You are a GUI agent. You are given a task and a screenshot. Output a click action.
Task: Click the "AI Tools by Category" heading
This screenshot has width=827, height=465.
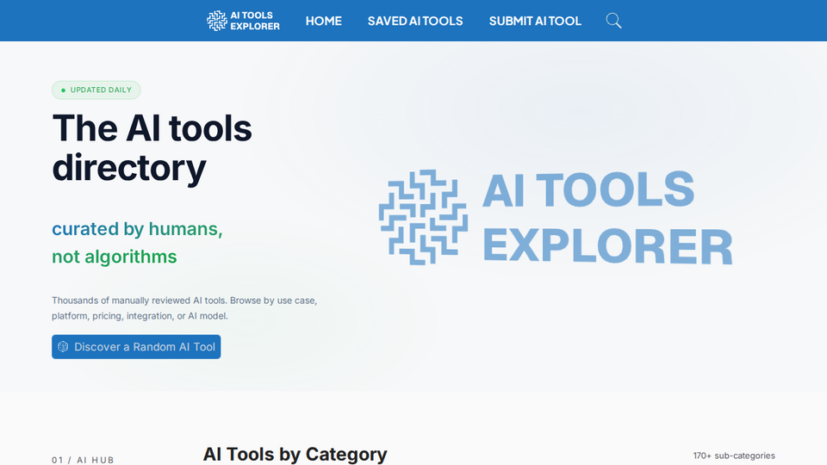[x=295, y=454]
